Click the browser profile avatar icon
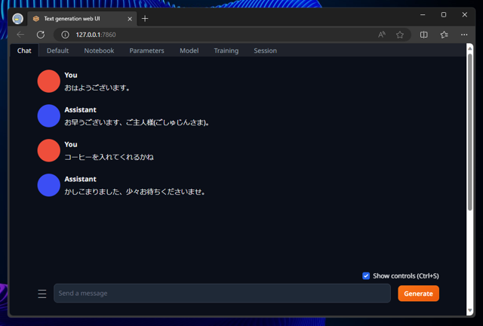The height and width of the screenshot is (326, 483). 18,19
